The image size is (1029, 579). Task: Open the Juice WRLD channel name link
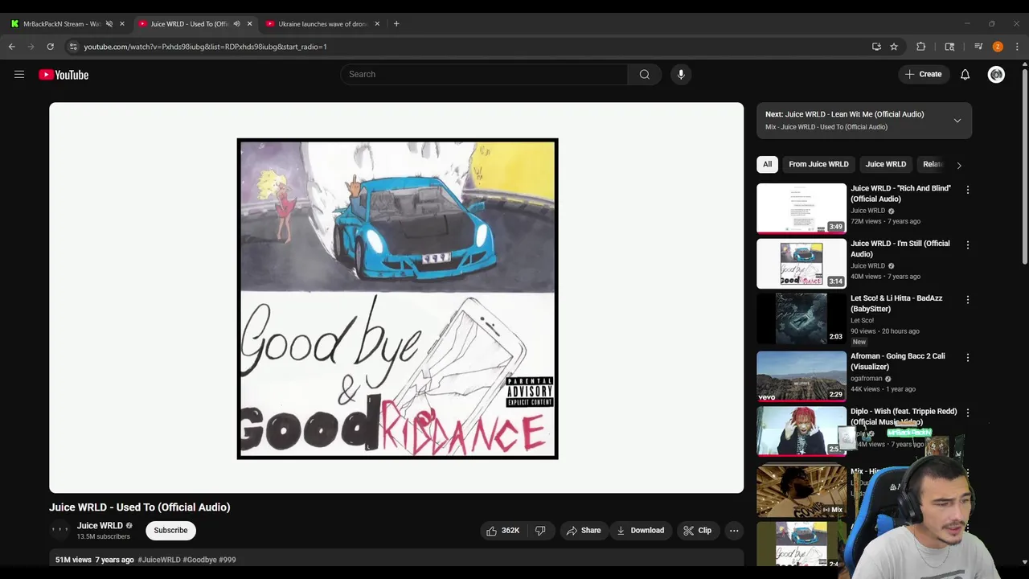point(100,526)
